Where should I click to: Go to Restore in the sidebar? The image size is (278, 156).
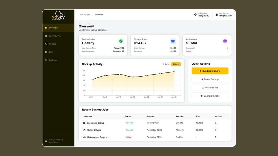tap(52, 44)
